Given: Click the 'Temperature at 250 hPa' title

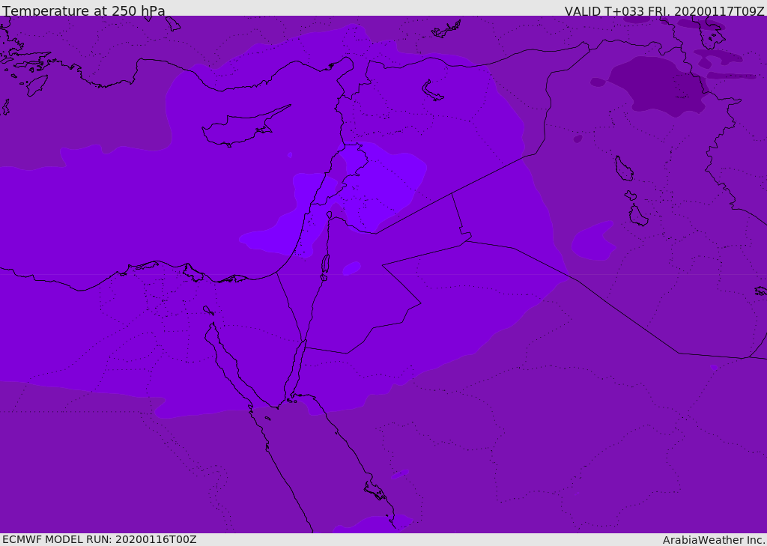Looking at the screenshot, I should pos(84,10).
